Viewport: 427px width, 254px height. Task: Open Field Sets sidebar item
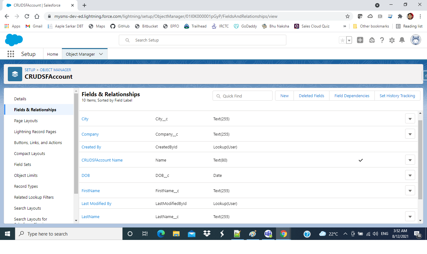(23, 164)
